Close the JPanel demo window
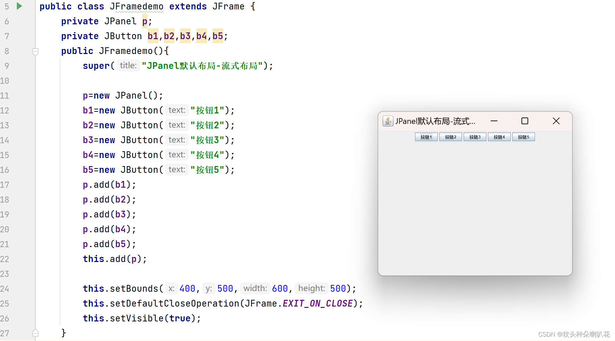This screenshot has height=341, width=615. 556,121
